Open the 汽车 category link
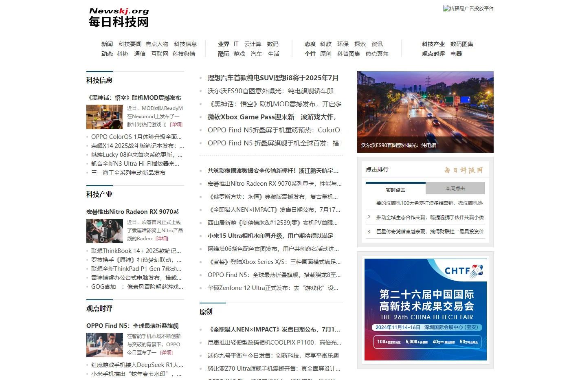Viewport: 580px width, 380px height. point(256,54)
